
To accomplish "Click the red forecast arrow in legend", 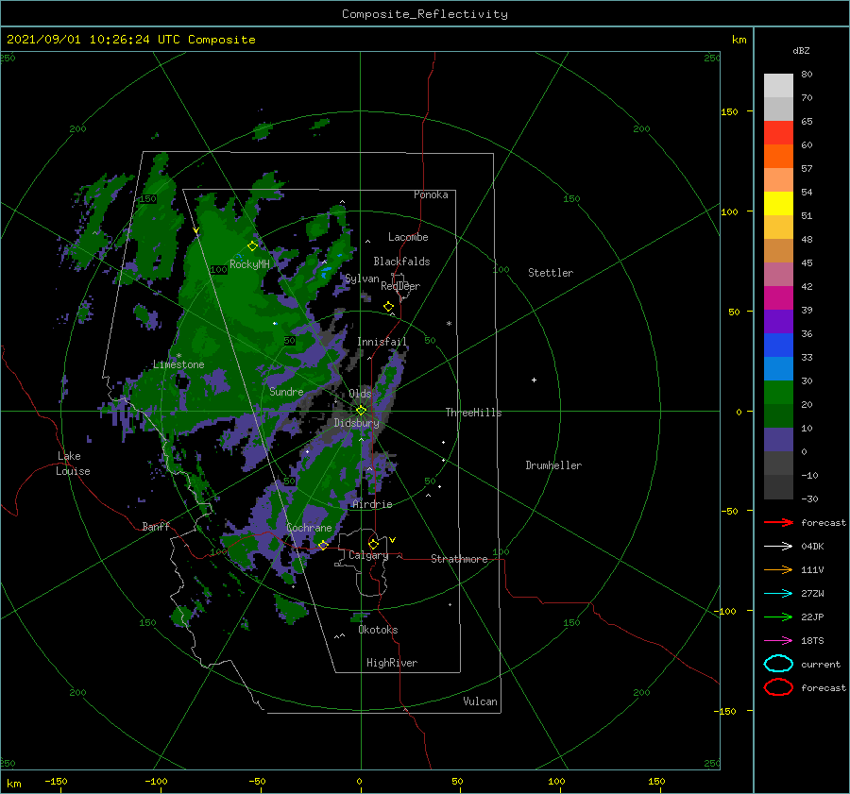I will click(778, 522).
